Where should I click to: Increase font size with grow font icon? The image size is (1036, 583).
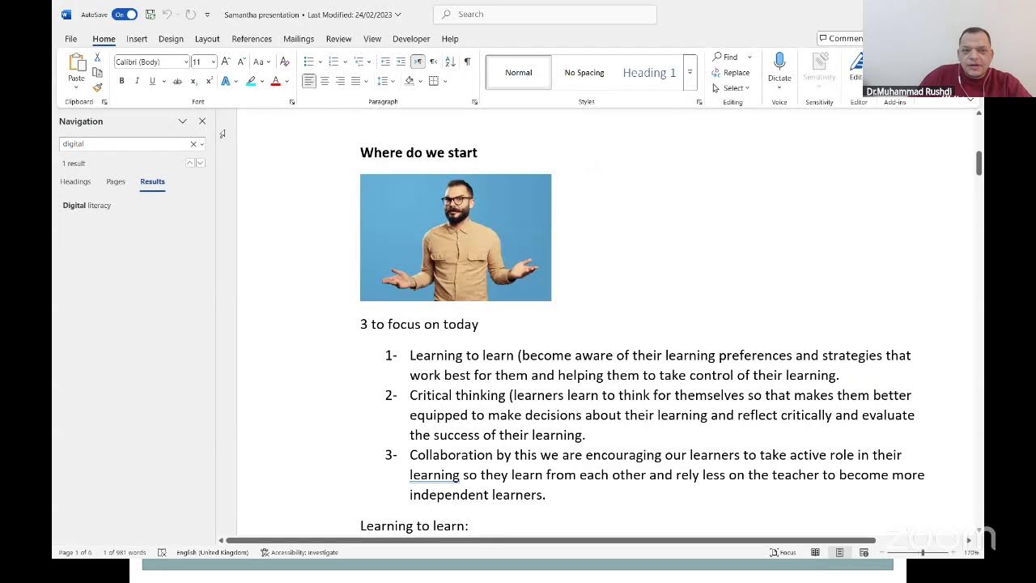click(226, 62)
